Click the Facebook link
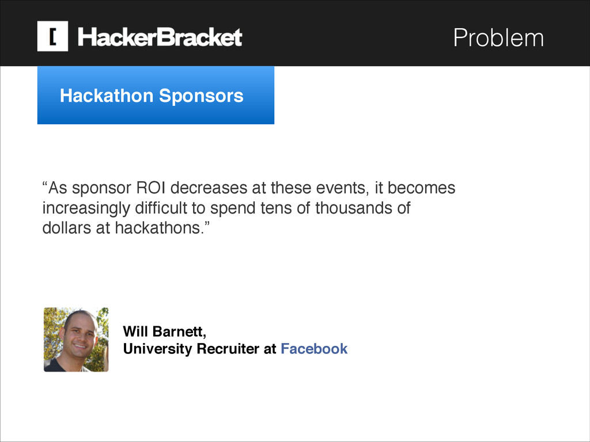This screenshot has height=442, width=590. click(x=314, y=349)
